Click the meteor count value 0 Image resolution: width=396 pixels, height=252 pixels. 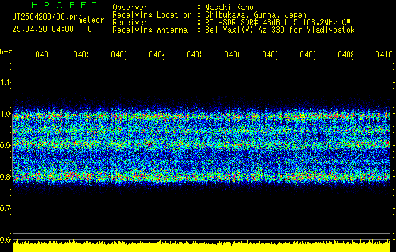89,30
